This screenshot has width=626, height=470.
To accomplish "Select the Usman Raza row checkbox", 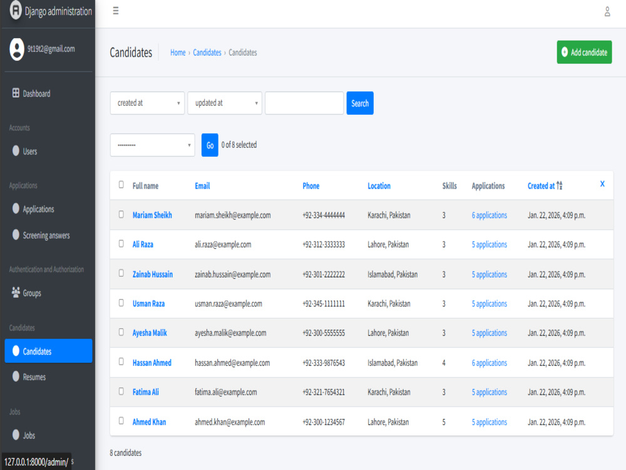I will [121, 303].
